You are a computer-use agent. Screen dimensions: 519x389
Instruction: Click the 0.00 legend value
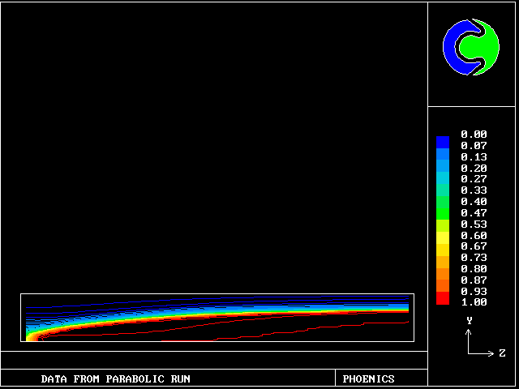(x=474, y=135)
